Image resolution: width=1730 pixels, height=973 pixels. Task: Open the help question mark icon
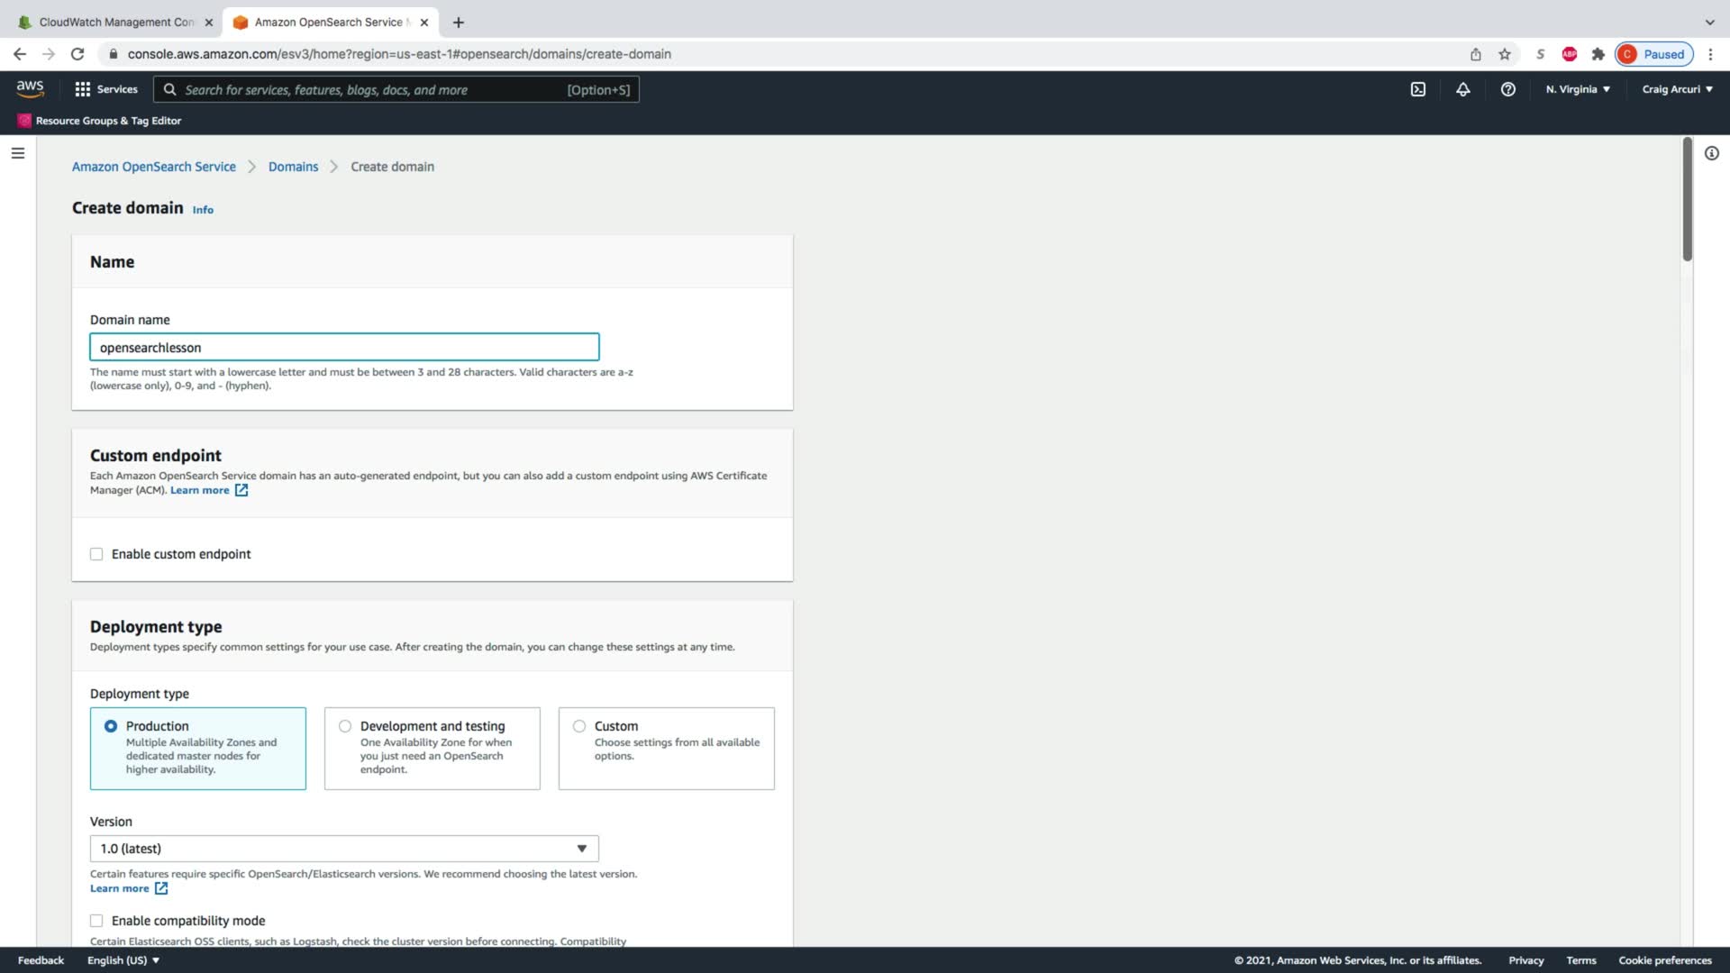(1507, 89)
